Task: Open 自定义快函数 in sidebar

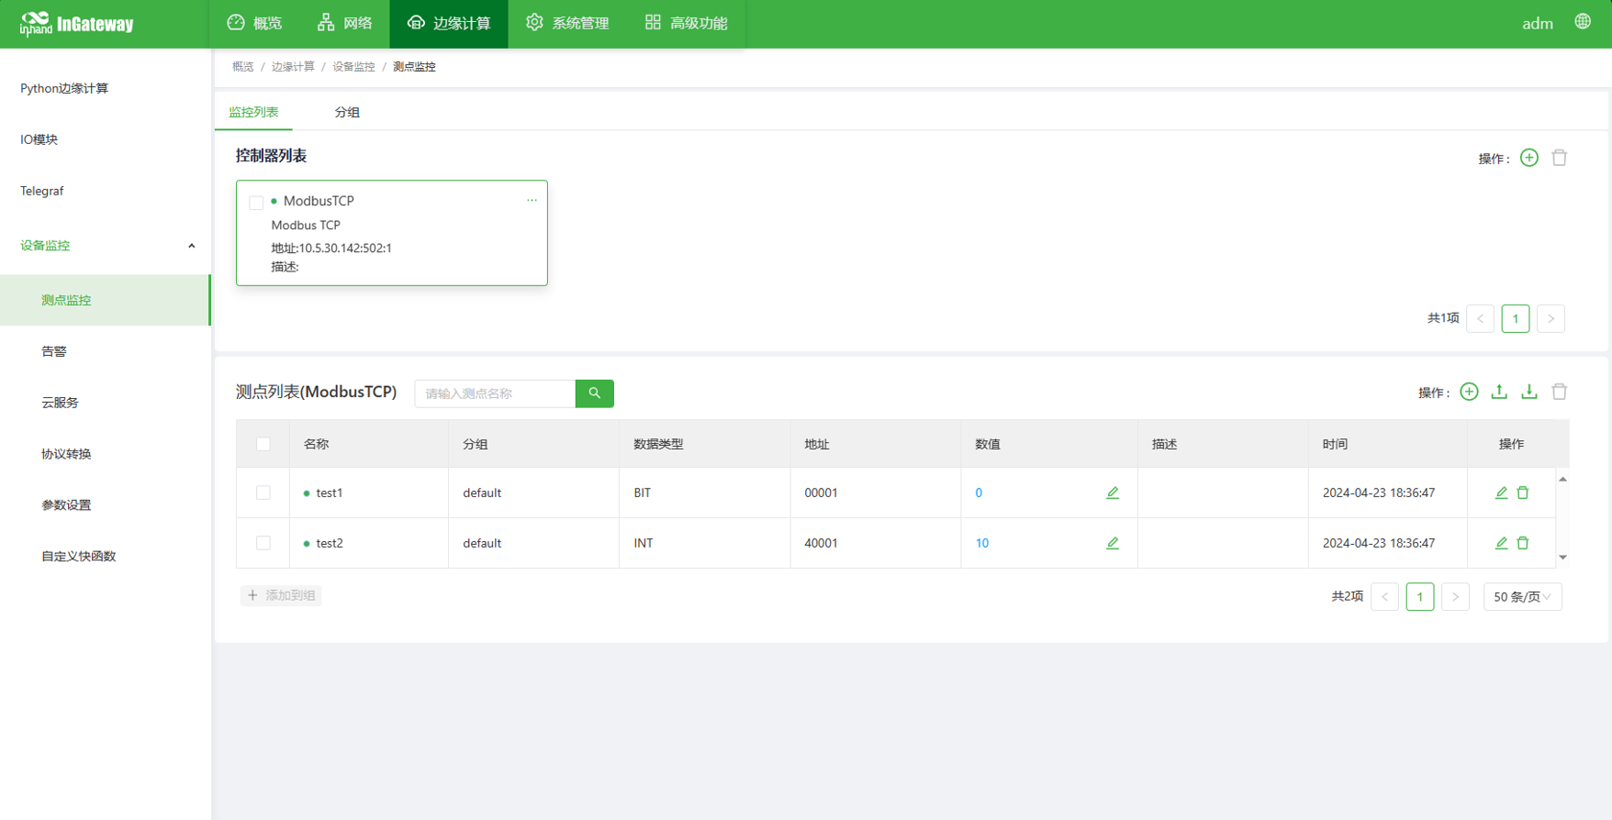Action: (106, 557)
